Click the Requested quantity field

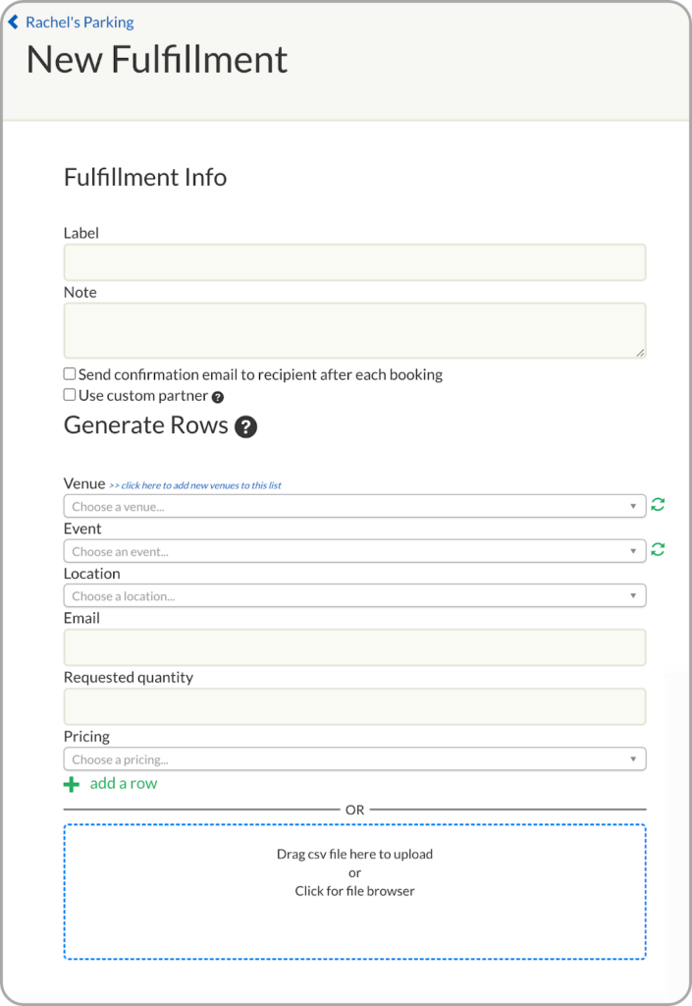click(354, 706)
